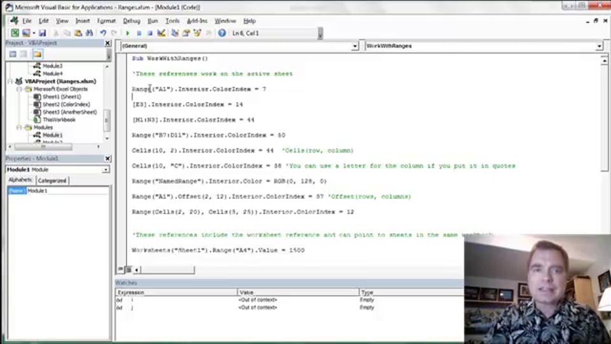Viewport: 611px width, 344px height.
Task: Open the Help menu
Action: (x=249, y=21)
